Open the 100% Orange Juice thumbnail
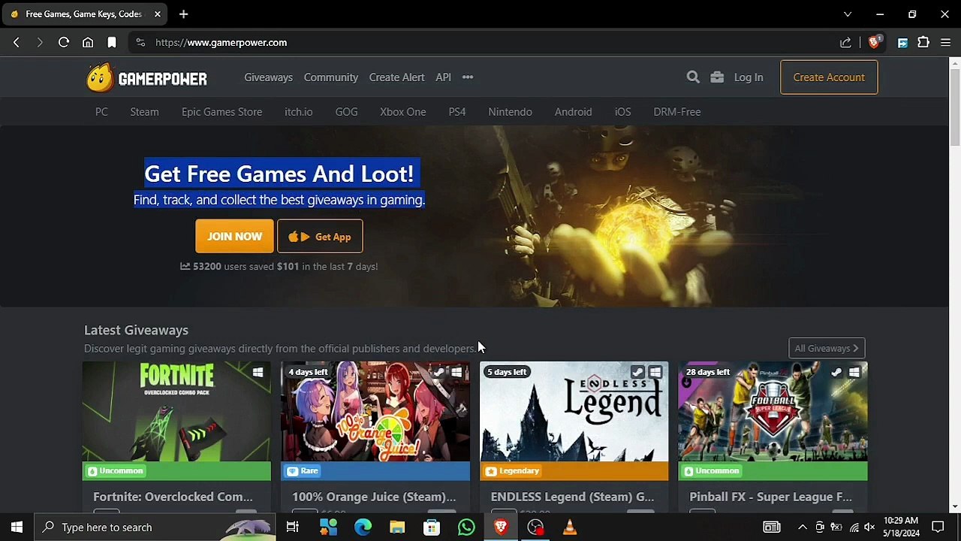This screenshot has height=541, width=961. 375,412
